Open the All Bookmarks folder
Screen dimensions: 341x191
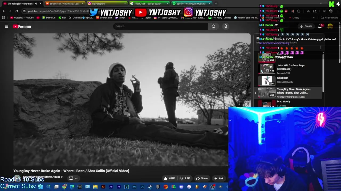pyautogui.click(x=330, y=18)
